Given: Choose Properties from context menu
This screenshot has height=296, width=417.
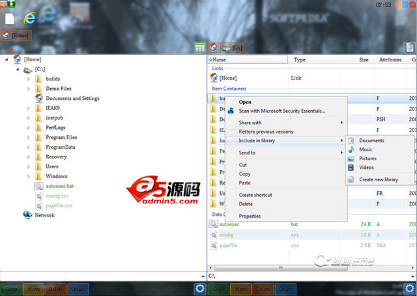Looking at the screenshot, I should pos(250,216).
